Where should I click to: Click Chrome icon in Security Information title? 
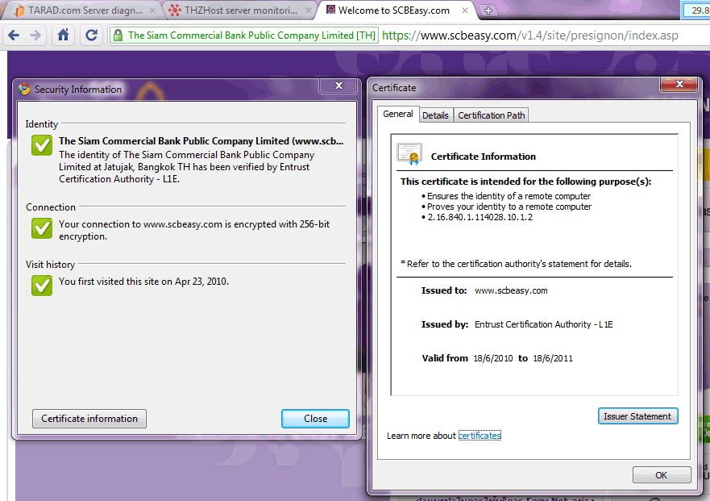point(24,90)
